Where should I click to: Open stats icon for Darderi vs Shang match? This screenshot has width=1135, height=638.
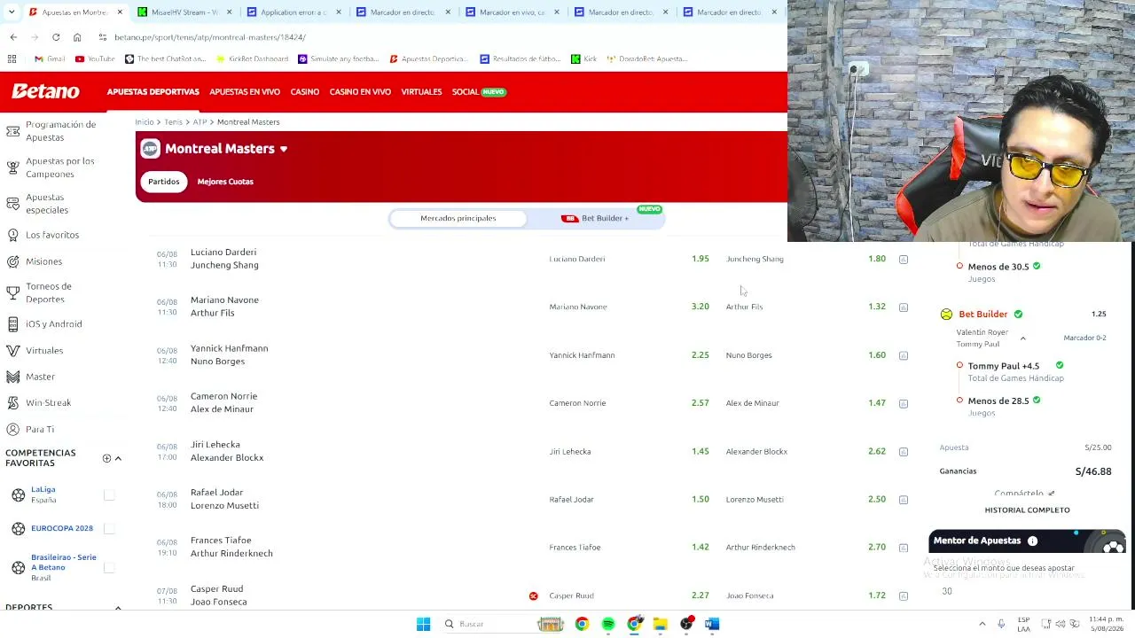click(904, 260)
